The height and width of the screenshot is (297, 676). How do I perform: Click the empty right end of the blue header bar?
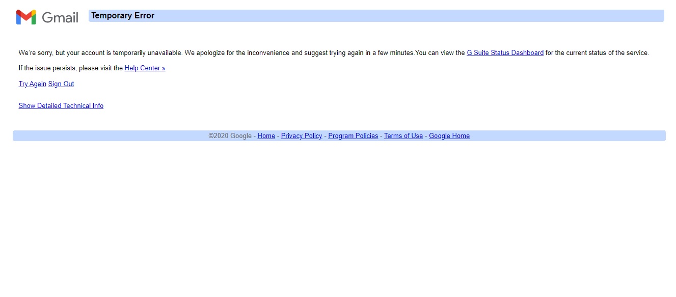(x=611, y=16)
